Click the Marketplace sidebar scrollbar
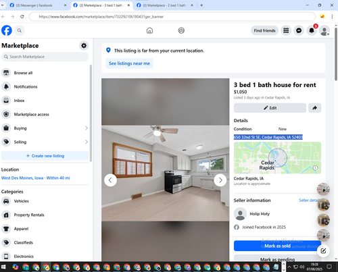The height and width of the screenshot is (272, 338). click(x=91, y=113)
